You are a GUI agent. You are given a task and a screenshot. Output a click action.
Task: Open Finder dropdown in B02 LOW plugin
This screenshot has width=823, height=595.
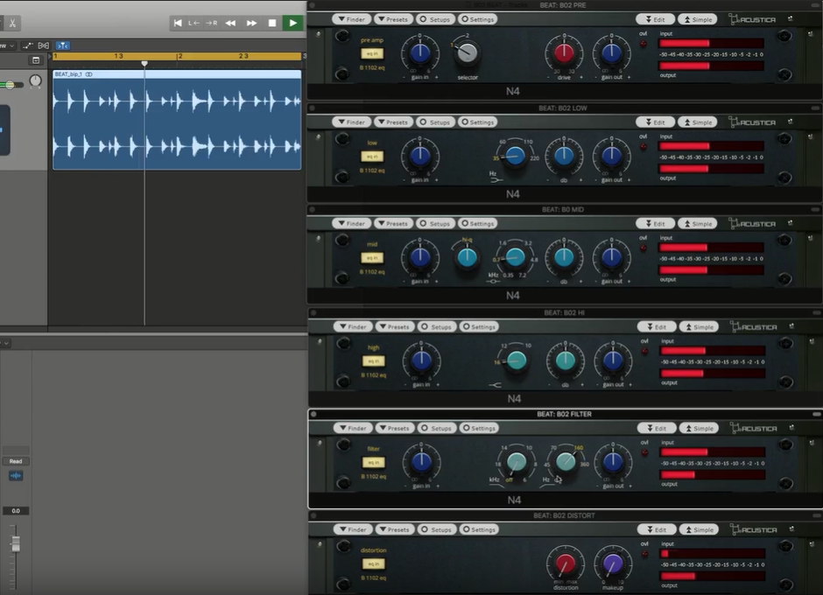point(351,122)
